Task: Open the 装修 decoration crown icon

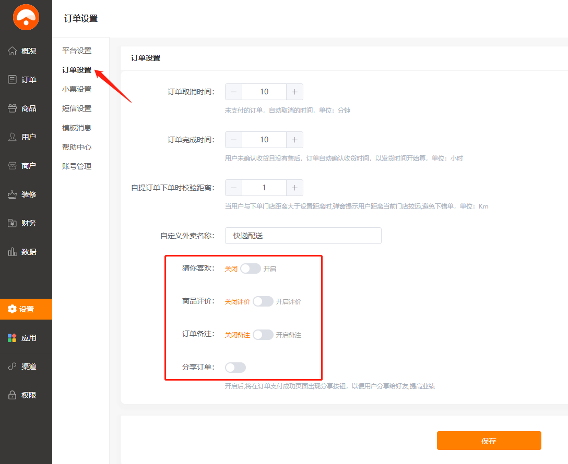Action: [13, 194]
